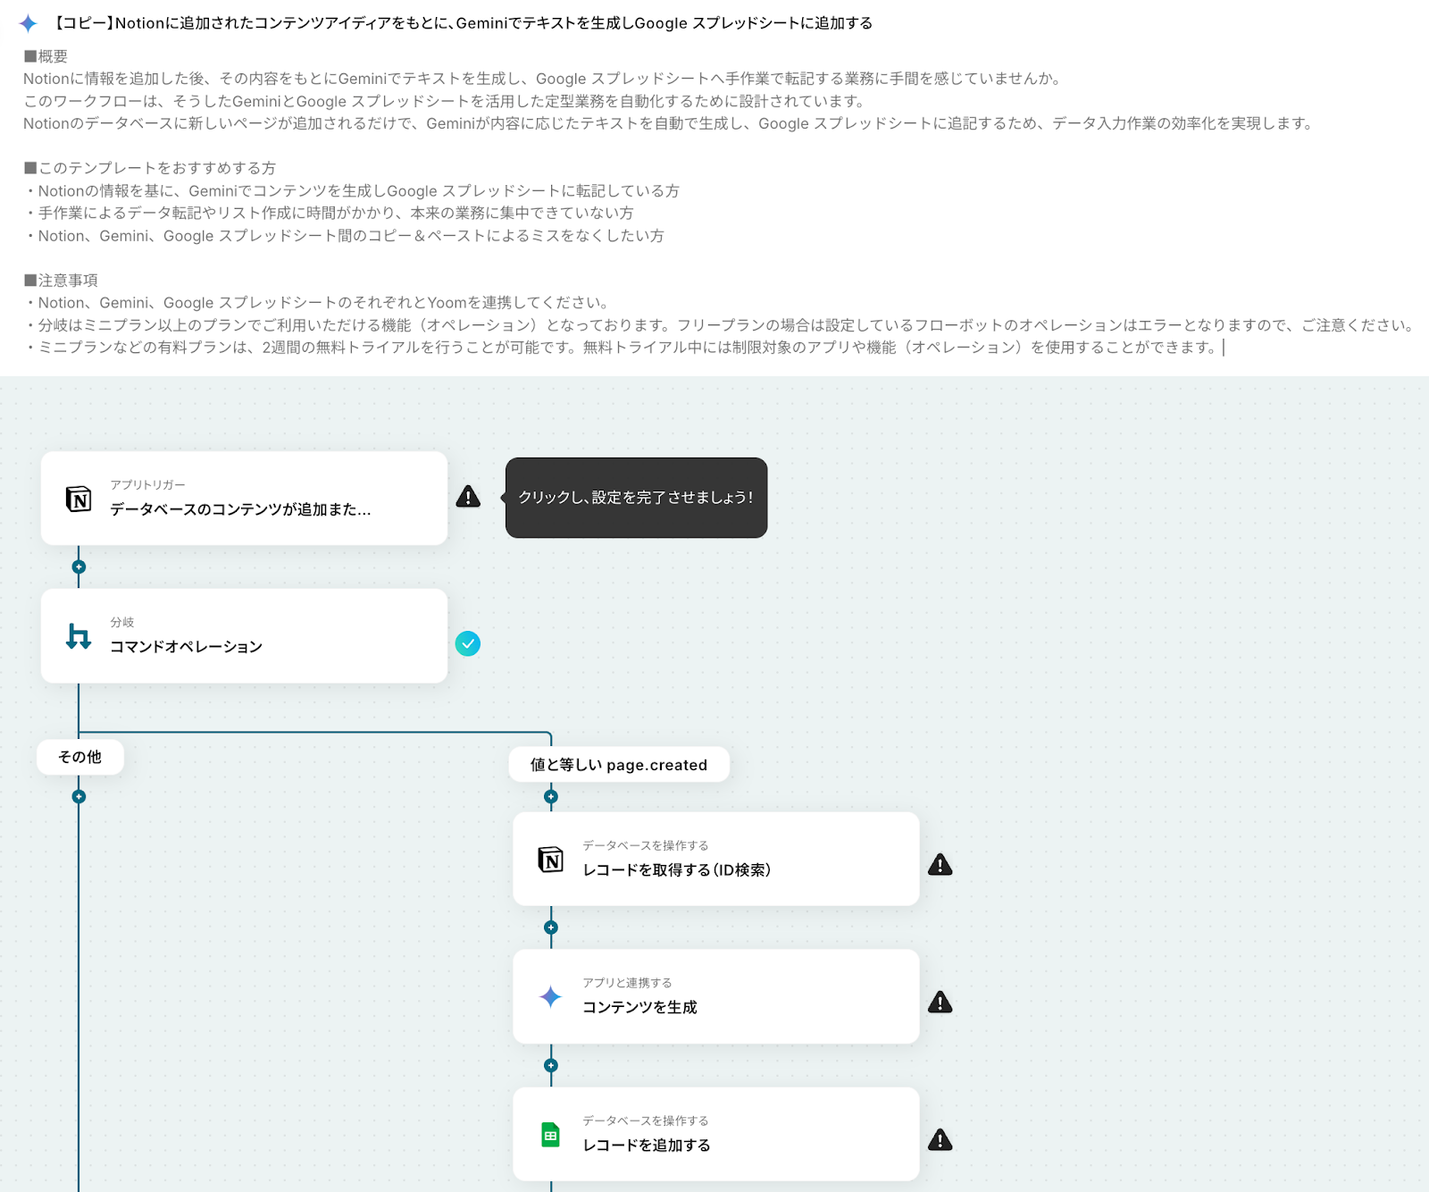Viewport: 1429px width, 1192px height.
Task: Click the Google Sheets icon on the レコードを追加する card
Action: click(x=551, y=1135)
